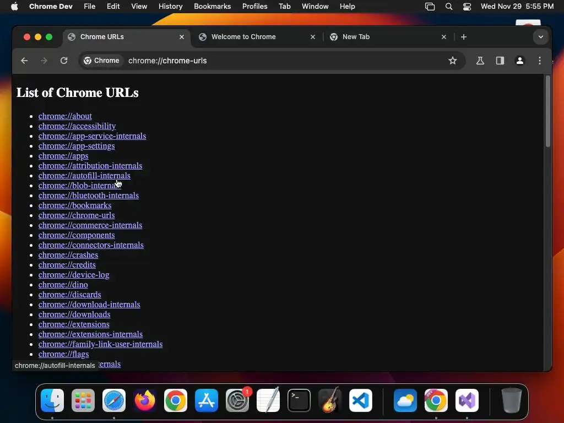This screenshot has width=564, height=423.
Task: Launch Firefox from the Dock
Action: (x=145, y=400)
